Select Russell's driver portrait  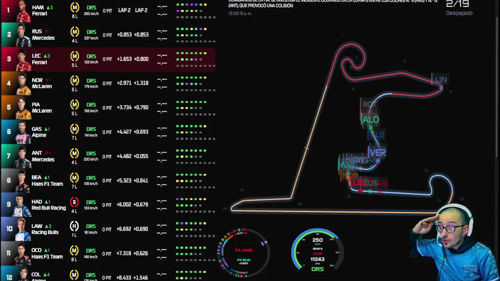(23, 35)
